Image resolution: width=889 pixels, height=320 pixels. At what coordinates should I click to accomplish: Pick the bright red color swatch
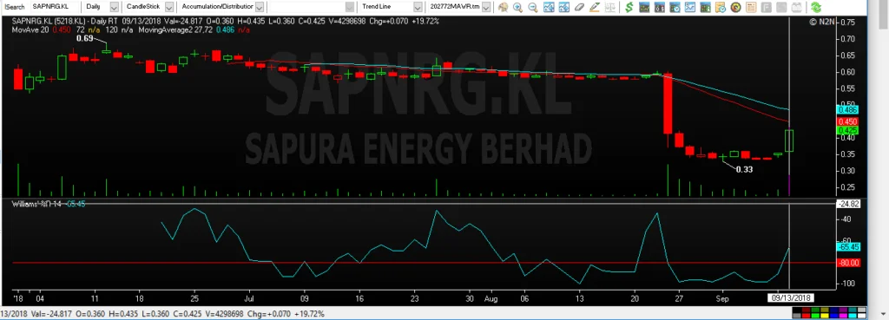(807, 316)
